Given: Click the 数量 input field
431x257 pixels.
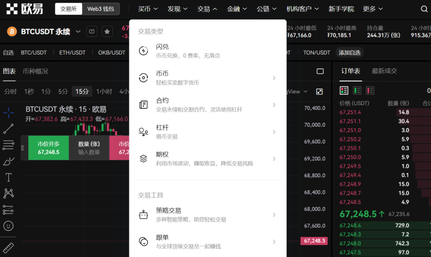Looking at the screenshot, I should pyautogui.click(x=89, y=148).
